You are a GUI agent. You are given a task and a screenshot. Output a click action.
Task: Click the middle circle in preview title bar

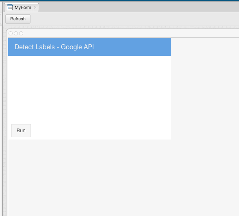click(x=16, y=33)
